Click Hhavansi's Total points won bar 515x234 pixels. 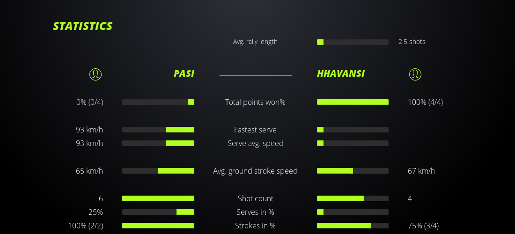(x=353, y=102)
